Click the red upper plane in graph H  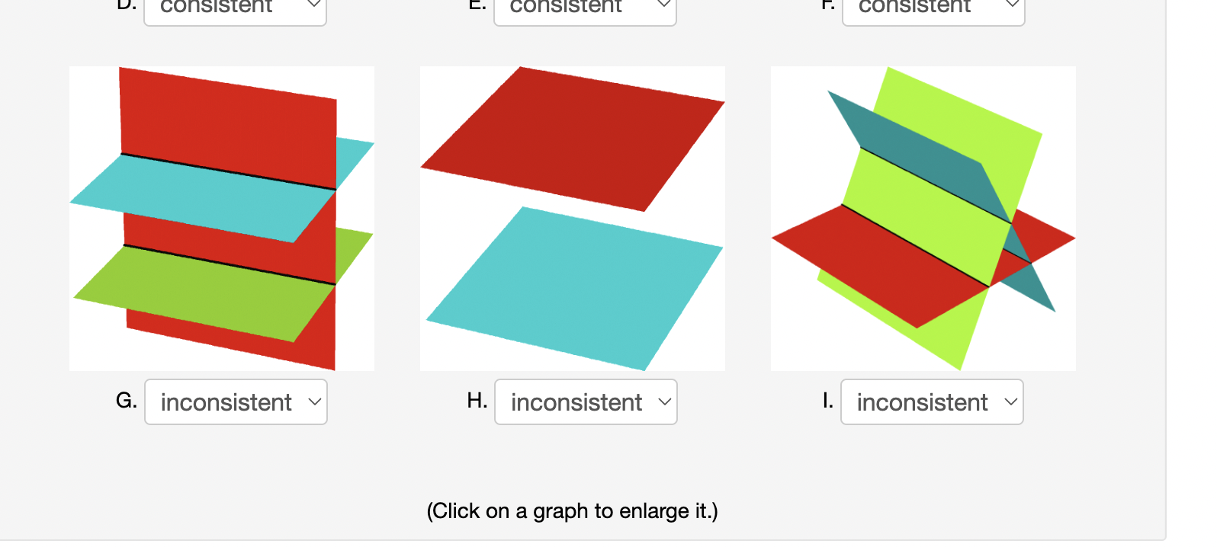(x=572, y=137)
